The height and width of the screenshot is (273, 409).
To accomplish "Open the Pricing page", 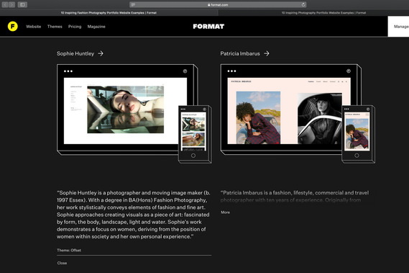I will (x=75, y=27).
